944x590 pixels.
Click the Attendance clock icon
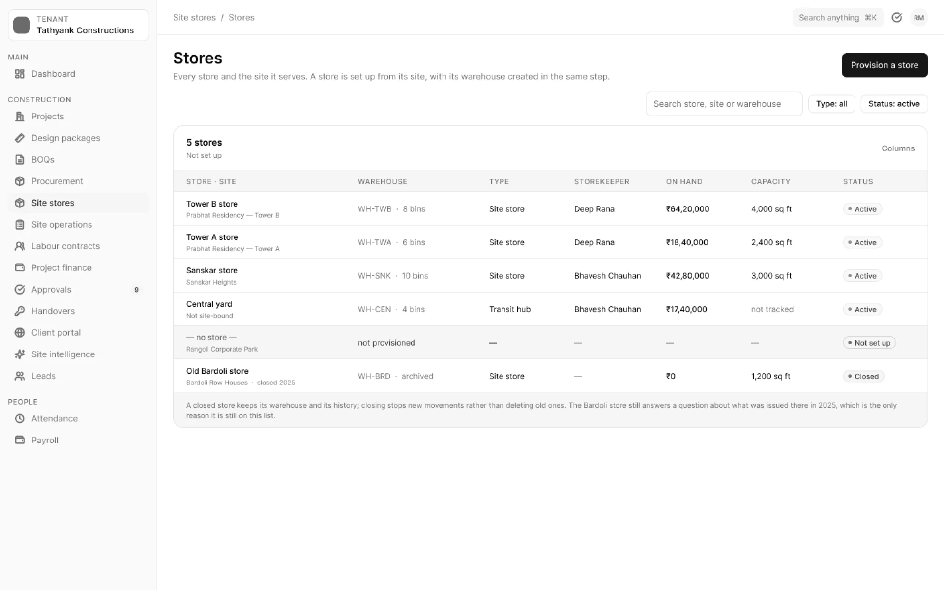(20, 419)
